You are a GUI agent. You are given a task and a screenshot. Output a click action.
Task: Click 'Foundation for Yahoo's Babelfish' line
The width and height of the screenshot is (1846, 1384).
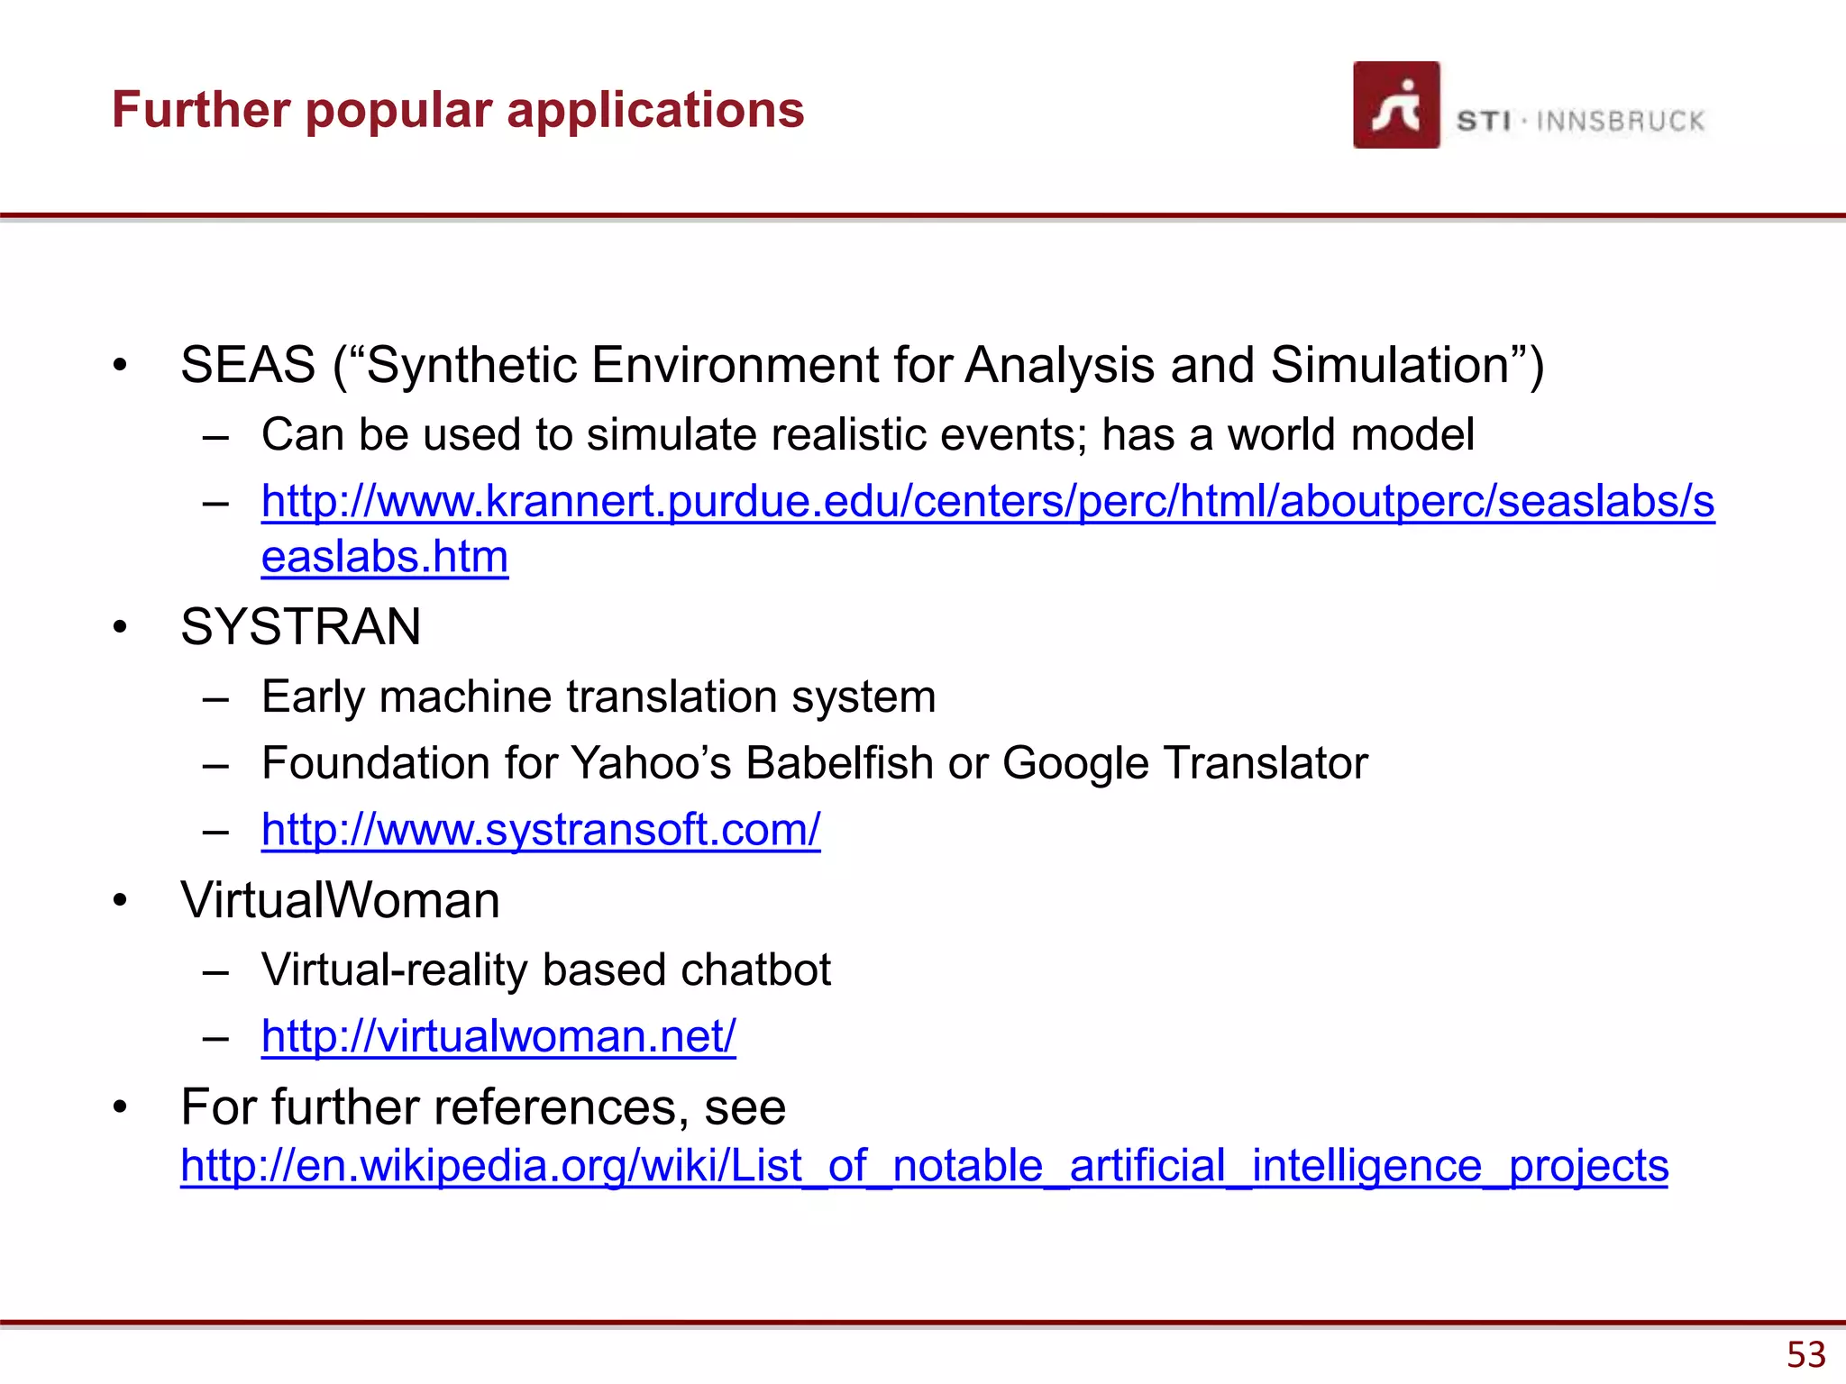pyautogui.click(x=815, y=763)
